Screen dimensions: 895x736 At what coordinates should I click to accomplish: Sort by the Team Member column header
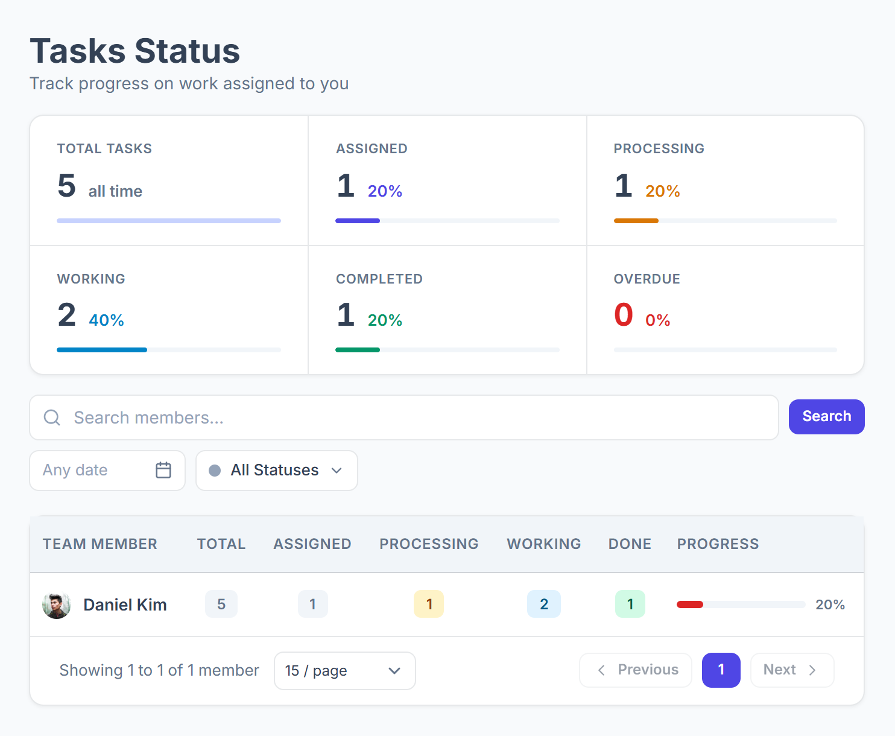coord(100,544)
